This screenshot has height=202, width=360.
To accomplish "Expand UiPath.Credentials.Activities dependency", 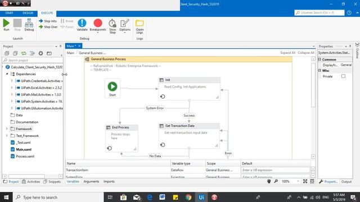I will [12, 81].
